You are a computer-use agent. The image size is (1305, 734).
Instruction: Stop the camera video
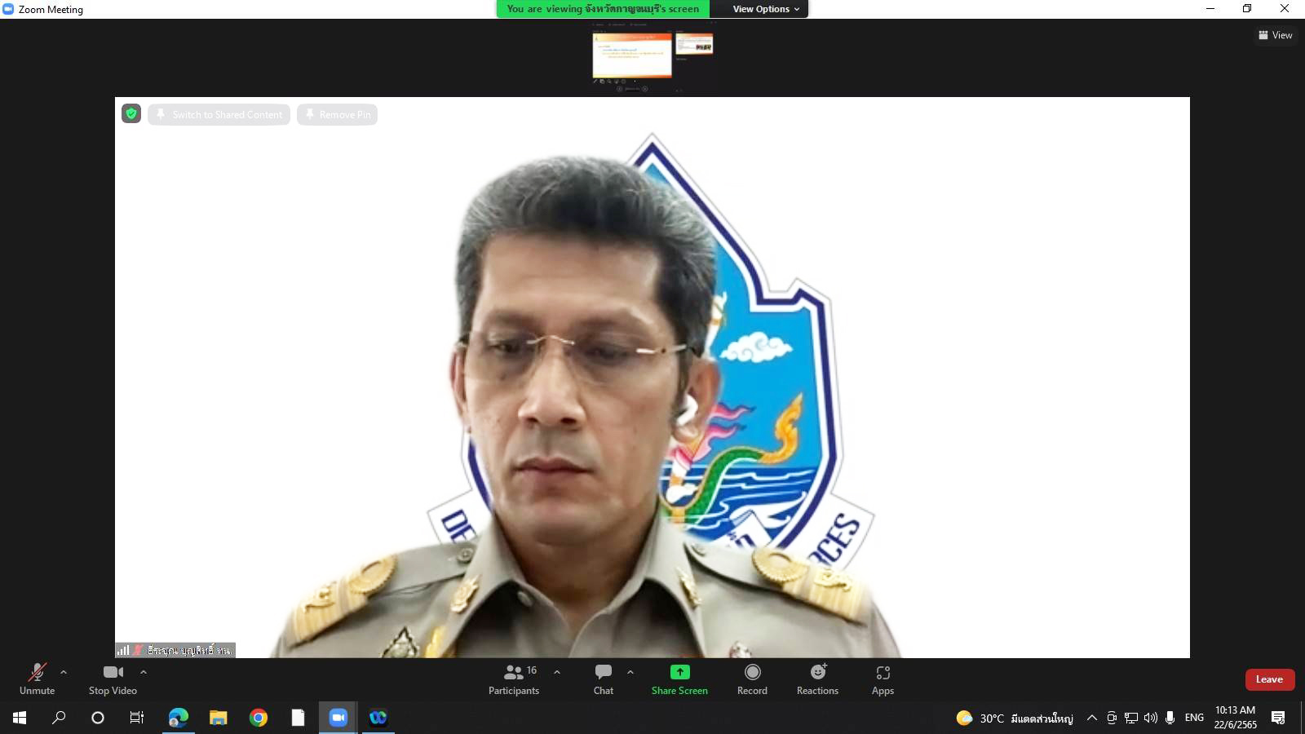pos(113,679)
